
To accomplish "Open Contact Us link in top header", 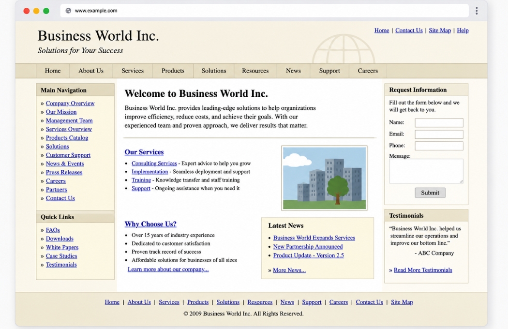I will [409, 30].
